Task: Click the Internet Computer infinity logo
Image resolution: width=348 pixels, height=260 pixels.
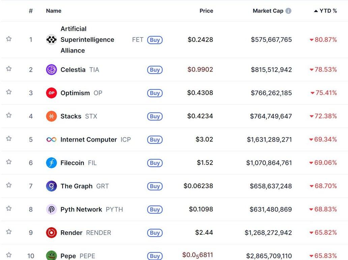Action: coord(51,140)
